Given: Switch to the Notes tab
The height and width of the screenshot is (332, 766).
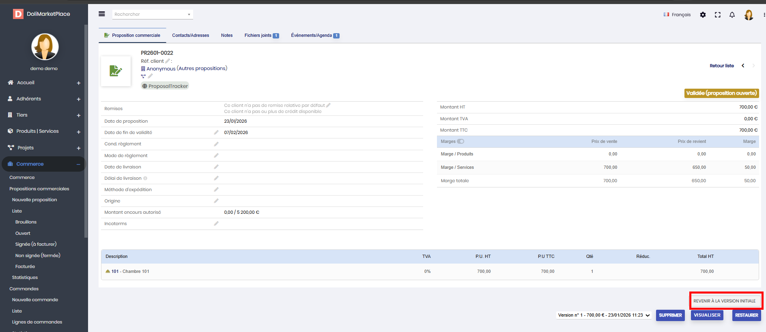Looking at the screenshot, I should [227, 35].
